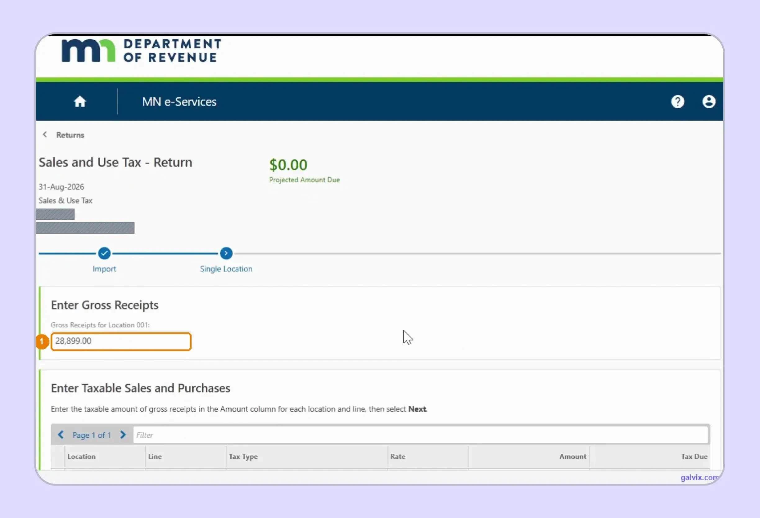
Task: Click the Enter Taxable Sales and Purchases heading
Action: [x=141, y=388]
